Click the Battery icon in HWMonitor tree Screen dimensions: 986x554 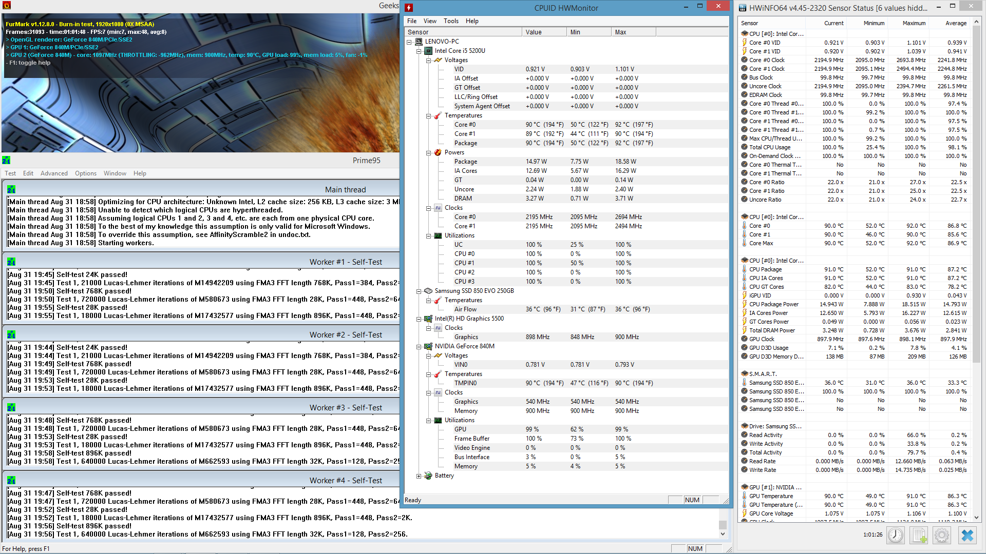coord(428,476)
